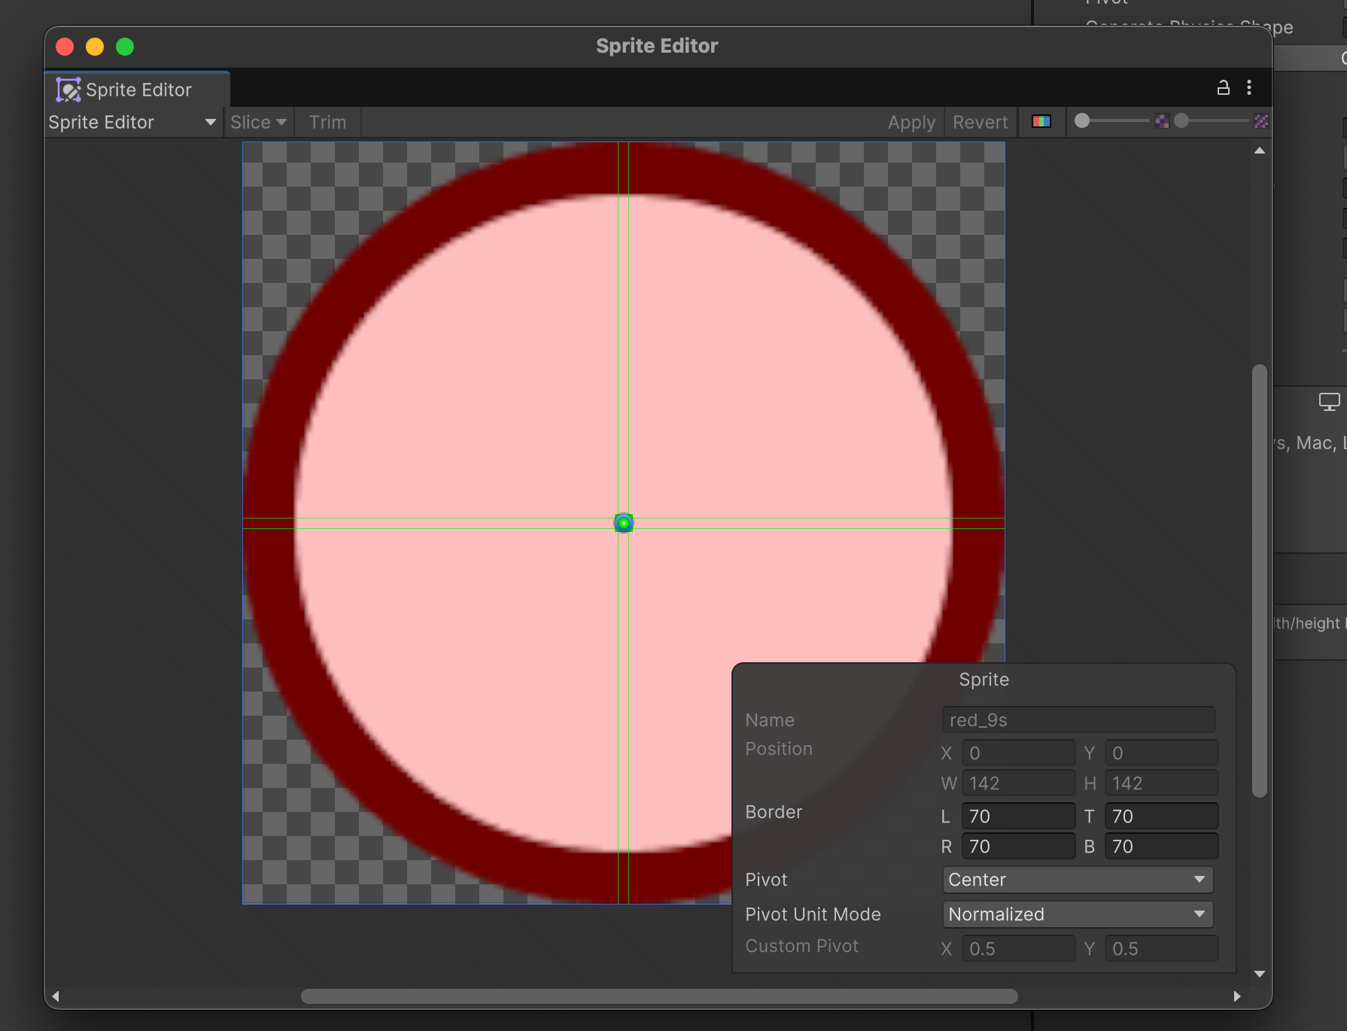The width and height of the screenshot is (1347, 1031).
Task: Click the Custom Pivot label
Action: tap(801, 946)
